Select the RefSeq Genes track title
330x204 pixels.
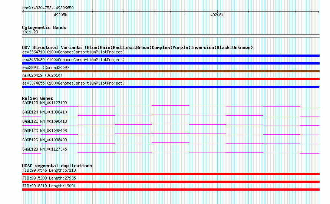[37, 98]
